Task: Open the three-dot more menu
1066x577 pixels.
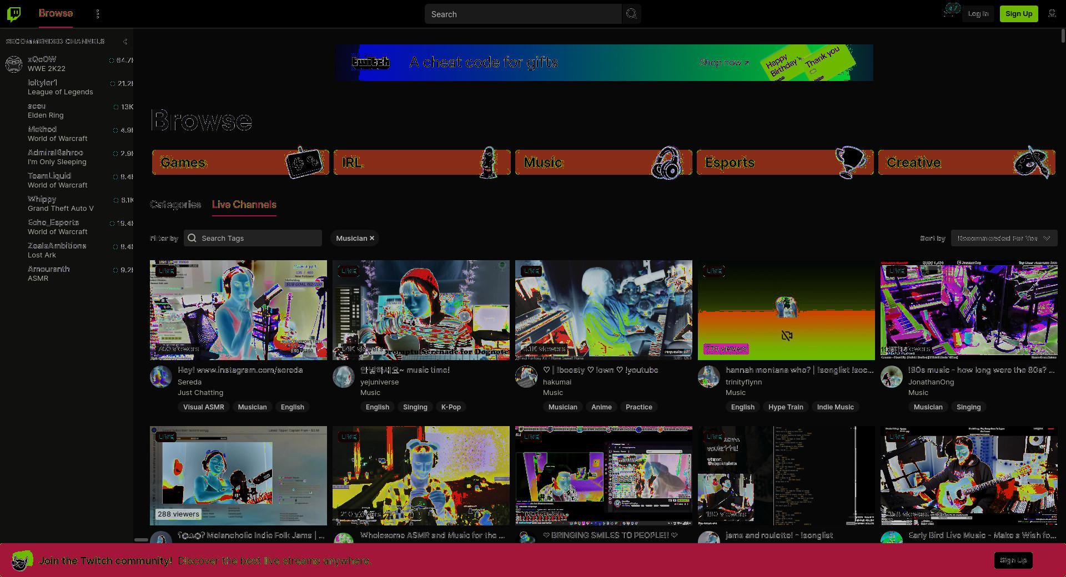Action: click(x=98, y=14)
